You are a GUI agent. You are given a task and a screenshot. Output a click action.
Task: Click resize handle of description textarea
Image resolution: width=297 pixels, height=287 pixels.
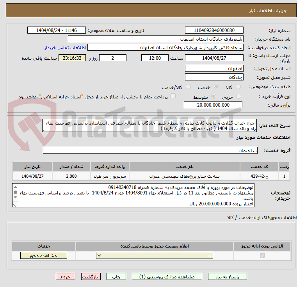pyautogui.click(x=44, y=130)
